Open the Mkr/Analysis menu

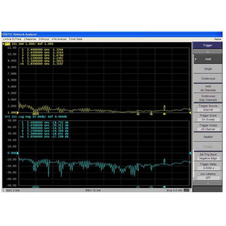click(59, 39)
